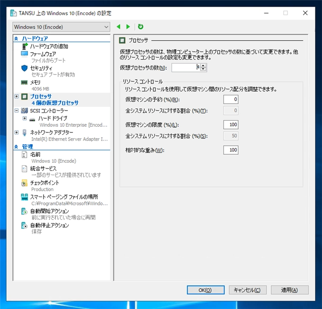Click the Integration Services document icon
Viewport: 322px width, 309px height.
pyautogui.click(x=24, y=169)
